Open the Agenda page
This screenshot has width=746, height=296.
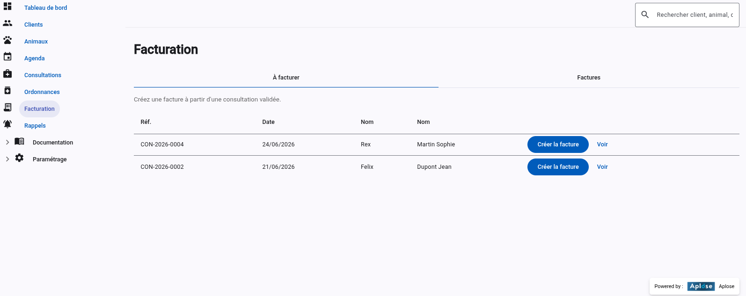35,58
